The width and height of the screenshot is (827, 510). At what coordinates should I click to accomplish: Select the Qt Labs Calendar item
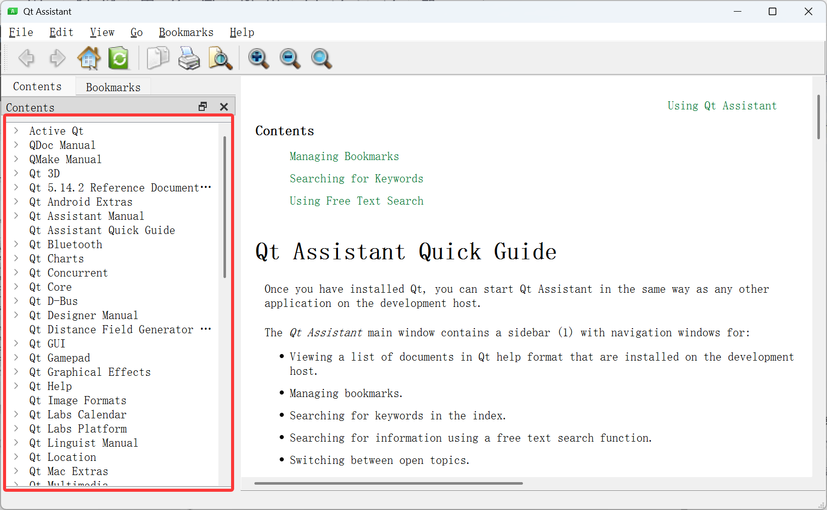[78, 415]
